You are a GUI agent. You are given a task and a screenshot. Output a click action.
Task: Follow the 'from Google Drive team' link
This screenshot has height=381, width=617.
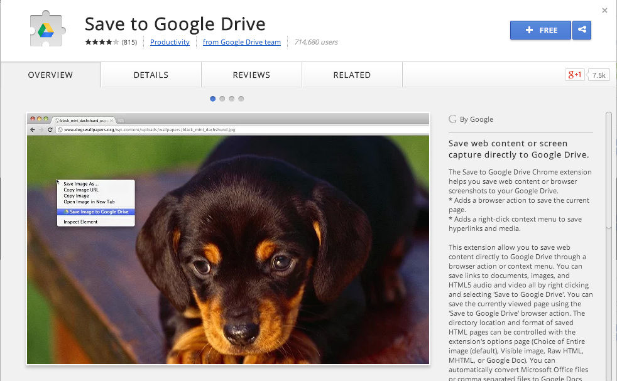[242, 42]
